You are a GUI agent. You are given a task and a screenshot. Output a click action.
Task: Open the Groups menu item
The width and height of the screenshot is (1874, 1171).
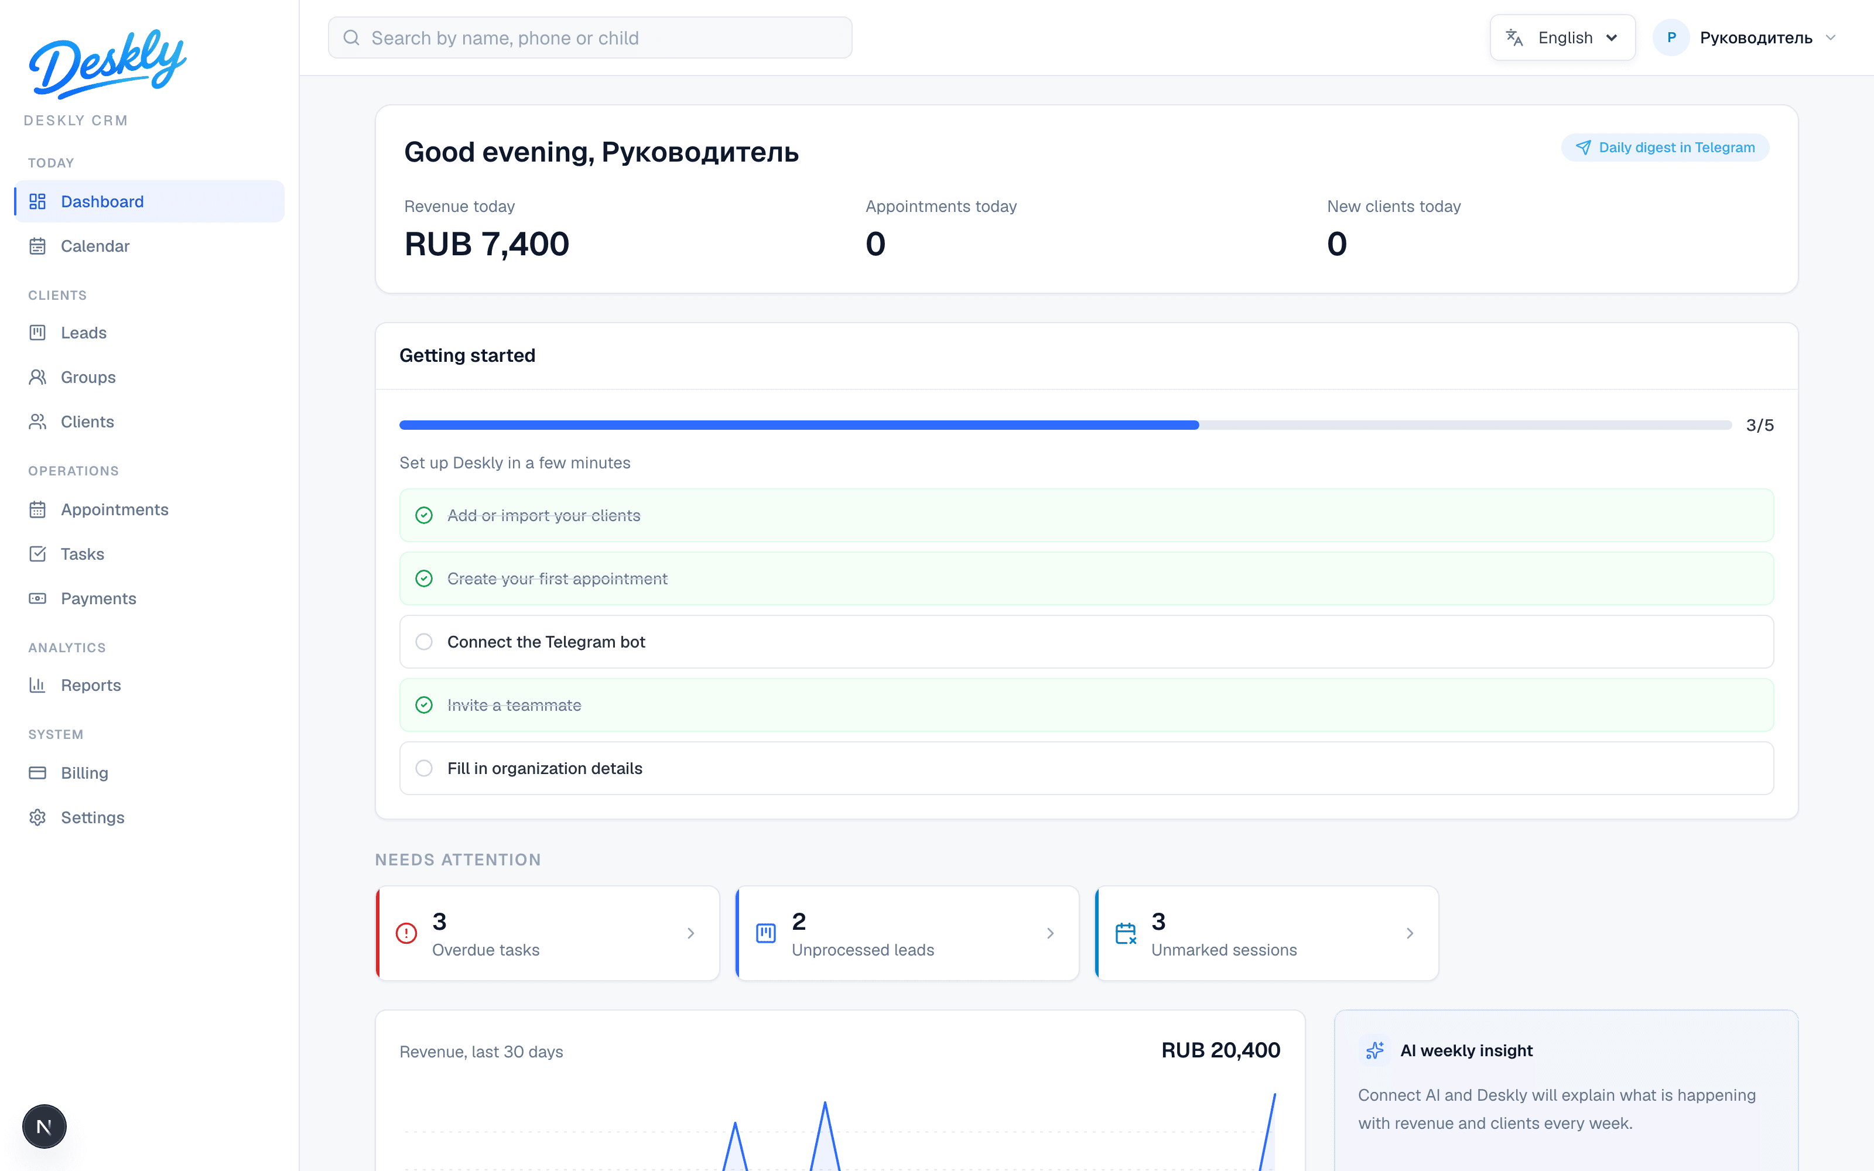[x=149, y=377]
